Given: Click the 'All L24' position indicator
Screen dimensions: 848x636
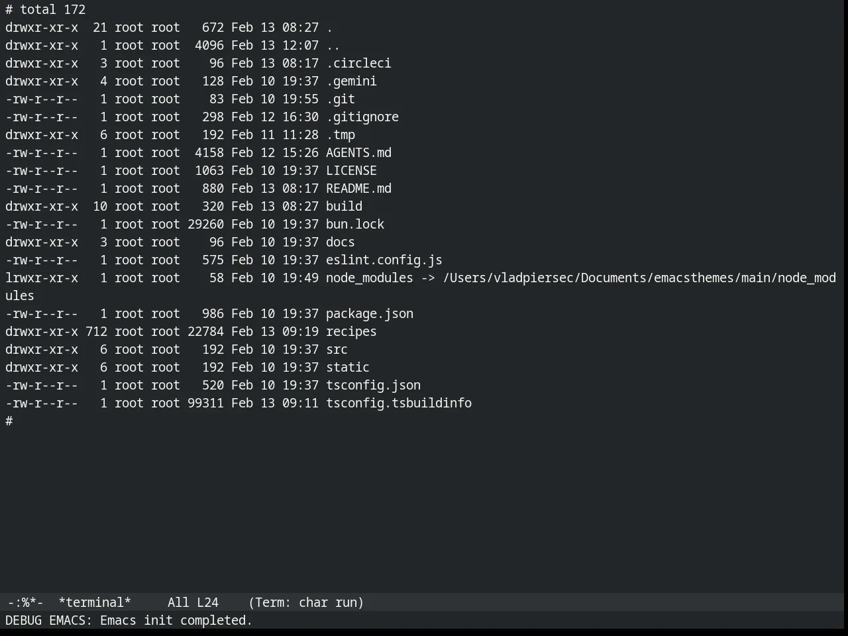Looking at the screenshot, I should [193, 602].
